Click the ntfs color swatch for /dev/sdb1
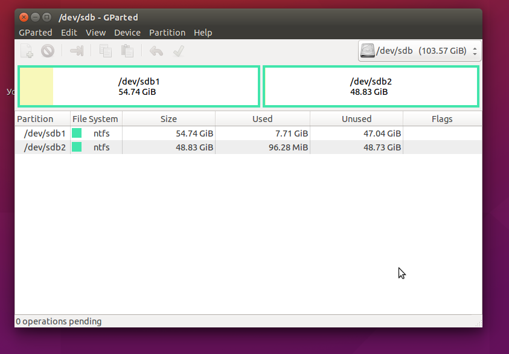This screenshot has width=509, height=354. (x=77, y=133)
